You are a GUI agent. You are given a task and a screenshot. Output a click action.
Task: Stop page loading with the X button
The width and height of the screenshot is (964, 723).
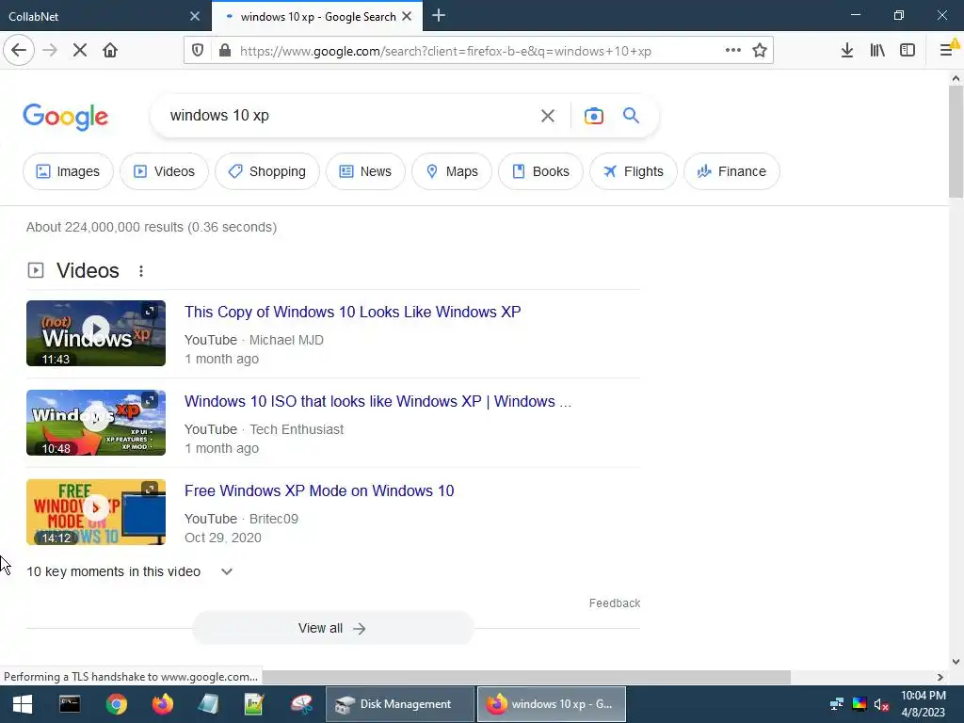(x=79, y=51)
